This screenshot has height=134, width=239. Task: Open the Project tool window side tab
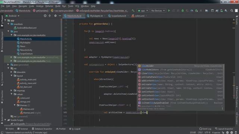(2, 21)
